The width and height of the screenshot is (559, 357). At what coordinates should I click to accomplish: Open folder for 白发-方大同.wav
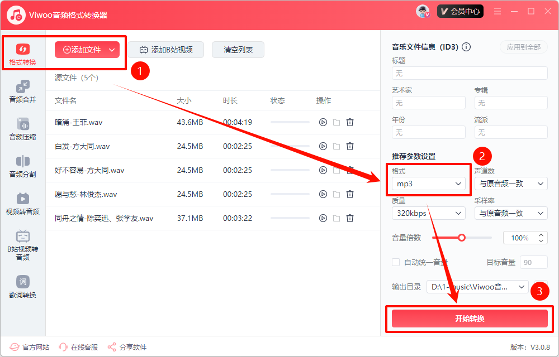(x=337, y=146)
